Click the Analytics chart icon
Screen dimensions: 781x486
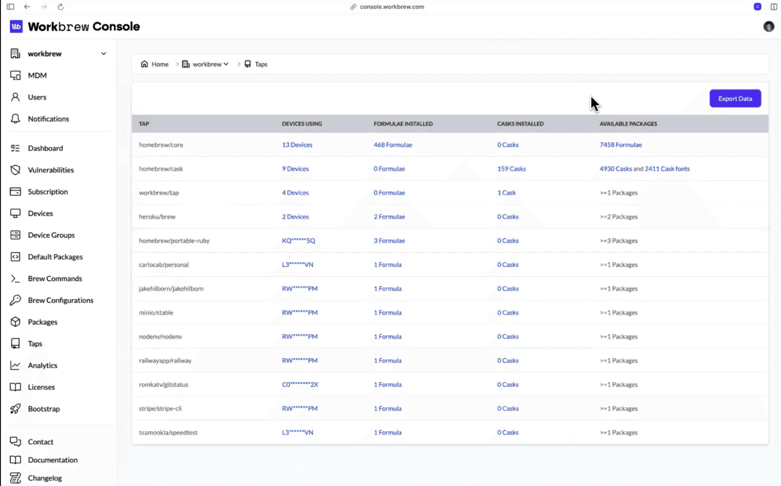tap(15, 365)
